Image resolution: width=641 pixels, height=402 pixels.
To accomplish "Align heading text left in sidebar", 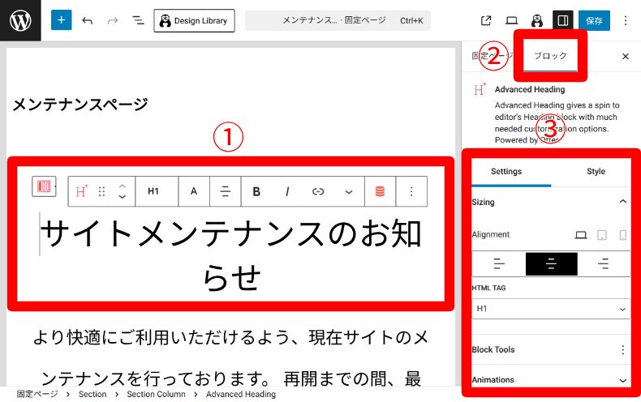I will [499, 264].
